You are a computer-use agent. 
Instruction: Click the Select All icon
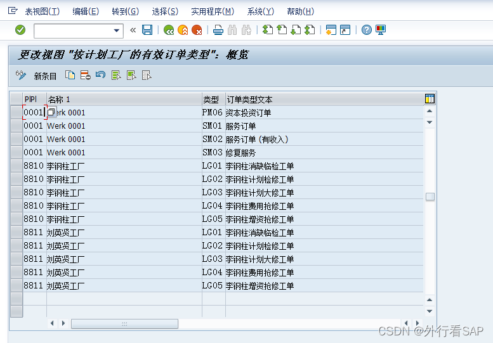click(x=116, y=75)
